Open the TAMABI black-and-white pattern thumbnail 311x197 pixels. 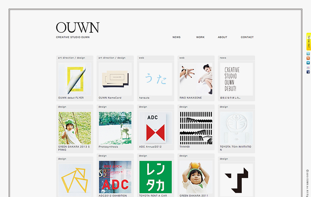pos(196,128)
